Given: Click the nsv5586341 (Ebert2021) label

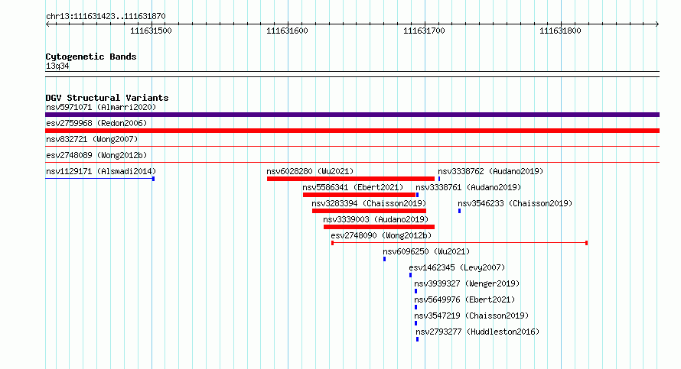Looking at the screenshot, I should (x=353, y=187).
